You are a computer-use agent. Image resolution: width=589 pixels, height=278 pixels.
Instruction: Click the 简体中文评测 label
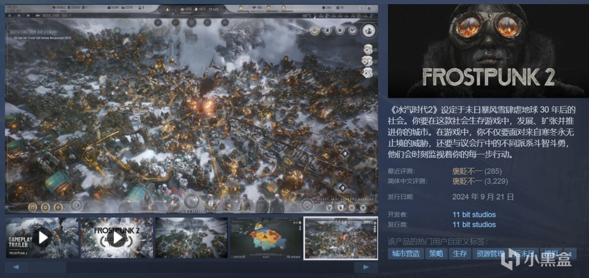point(408,181)
